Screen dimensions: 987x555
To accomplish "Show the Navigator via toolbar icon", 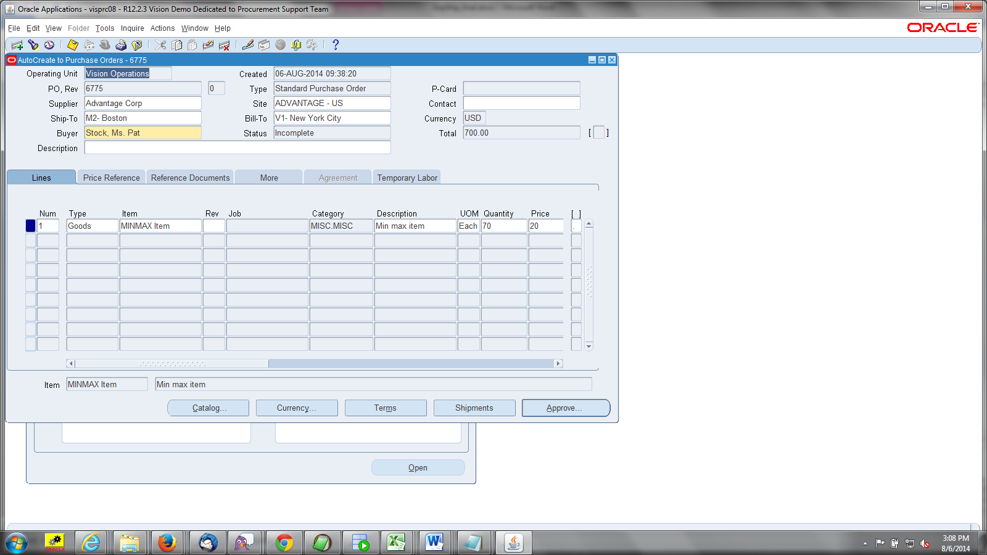I will point(49,45).
